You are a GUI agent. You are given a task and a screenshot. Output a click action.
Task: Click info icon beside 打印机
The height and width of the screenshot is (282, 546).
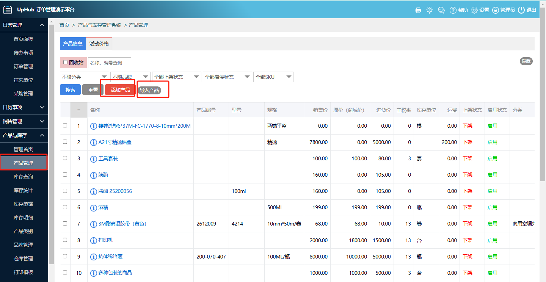[94, 240]
